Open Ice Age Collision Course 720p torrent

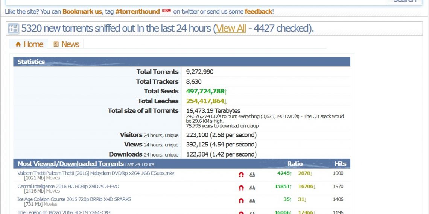click(75, 199)
